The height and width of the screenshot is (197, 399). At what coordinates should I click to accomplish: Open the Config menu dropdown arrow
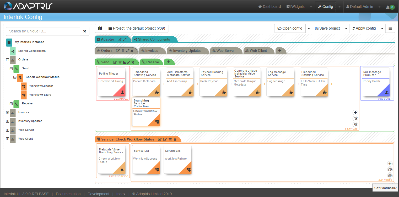339,7
